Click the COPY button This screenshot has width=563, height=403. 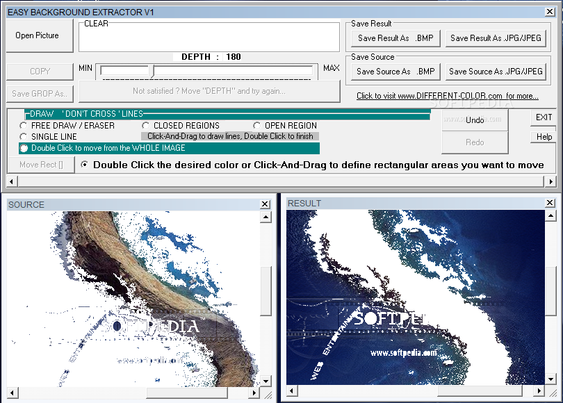pos(40,72)
